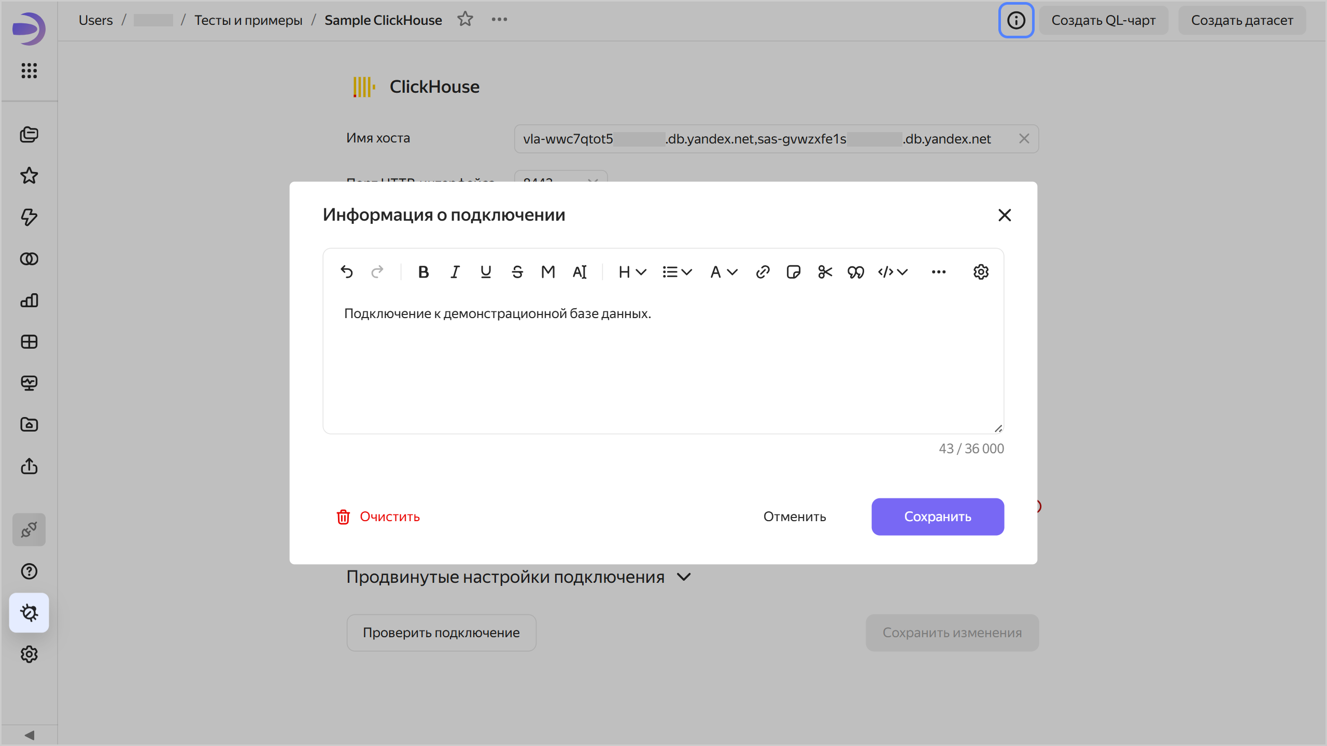Open editor settings gear icon

(x=981, y=272)
